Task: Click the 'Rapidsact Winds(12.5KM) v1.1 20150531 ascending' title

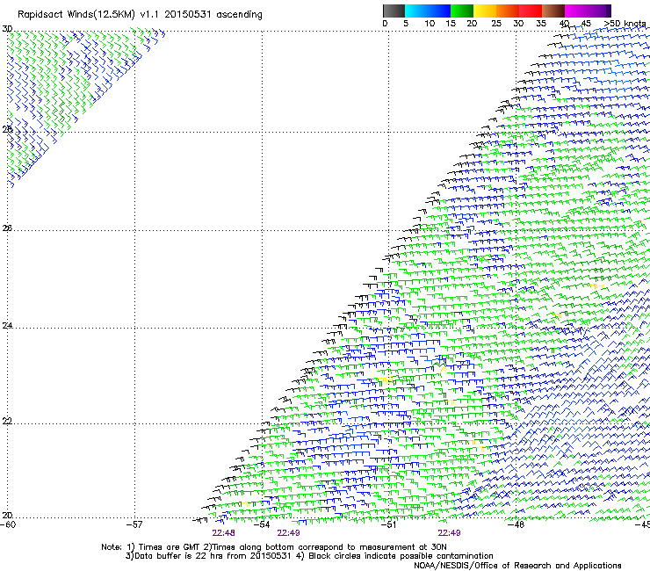Action: [140, 15]
